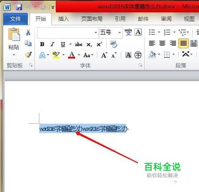Open the Change Case Aa menu
199x192 pixels.
(88, 55)
